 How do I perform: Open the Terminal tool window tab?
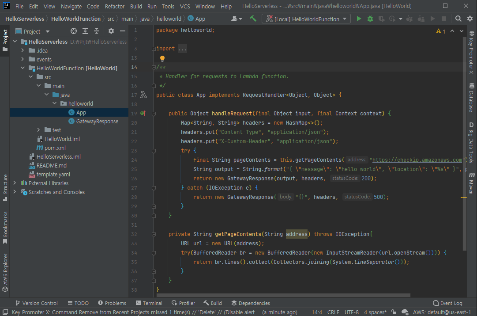[x=149, y=303]
